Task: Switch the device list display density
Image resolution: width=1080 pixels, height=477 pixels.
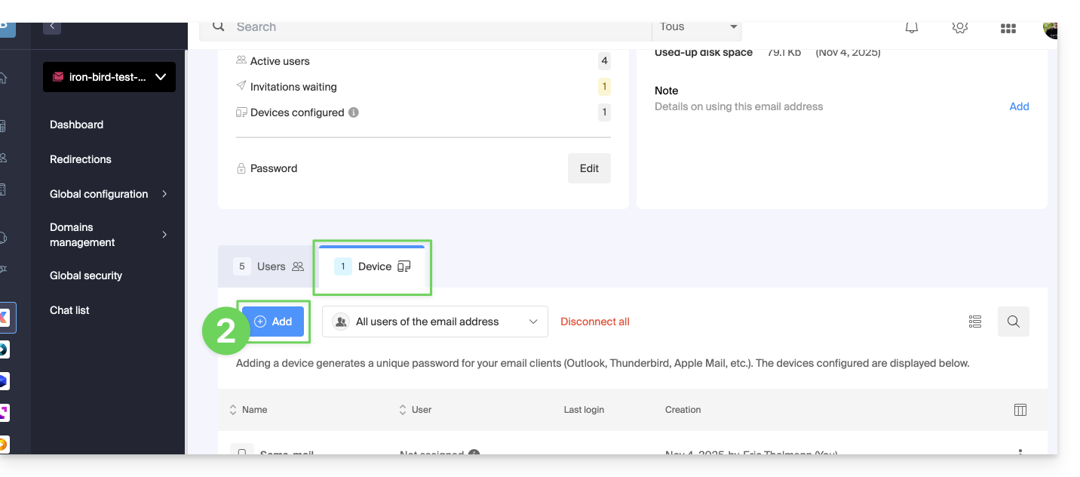Action: 975,322
